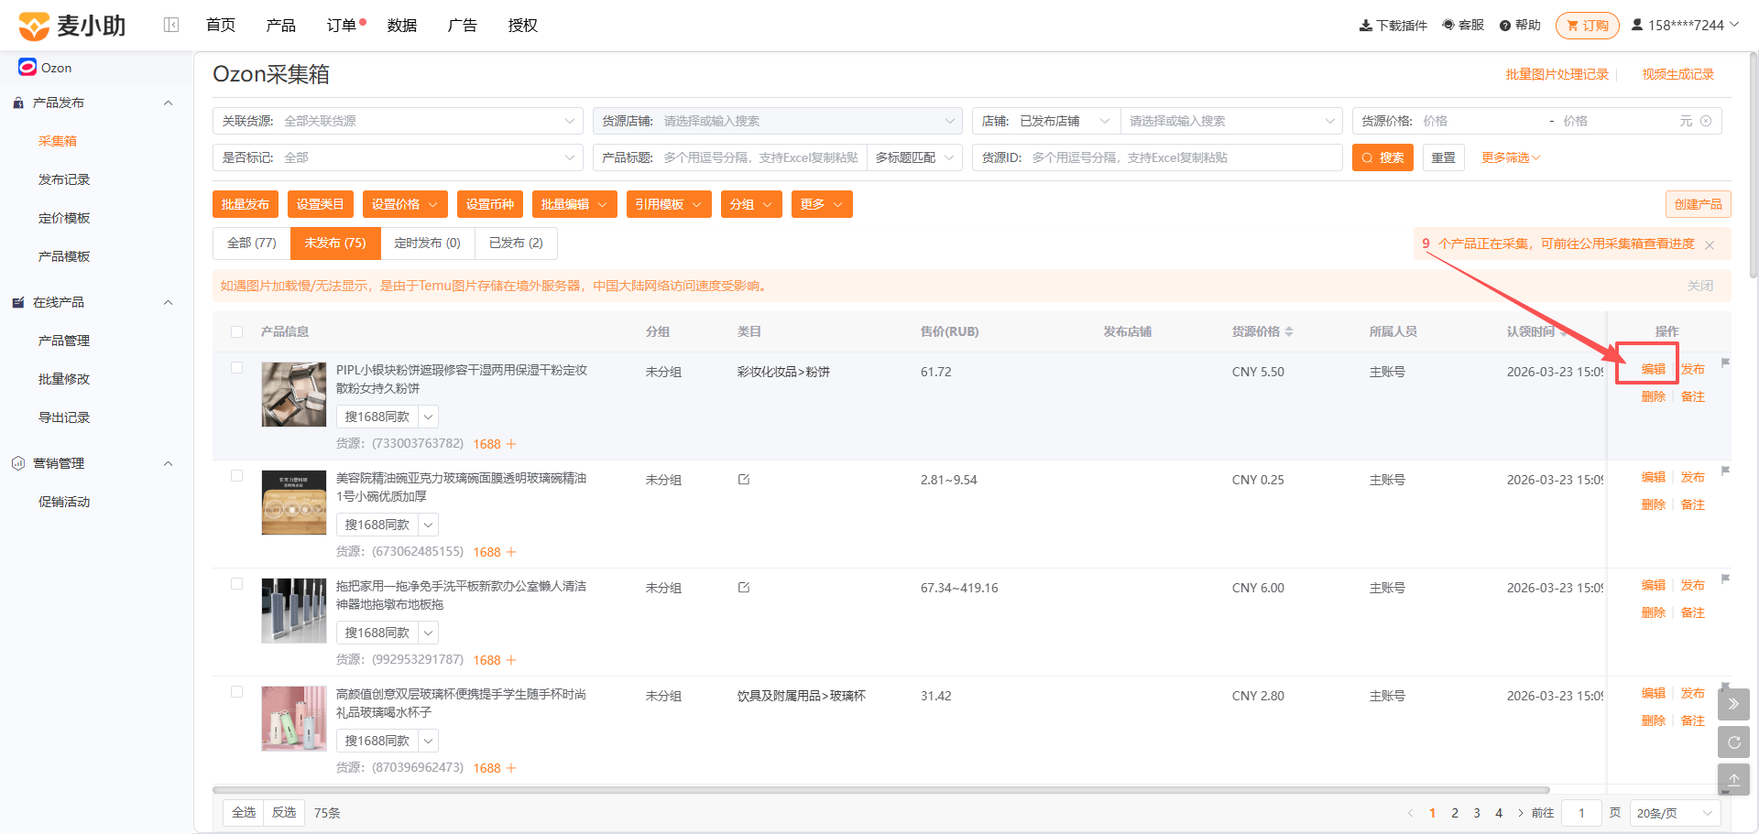Collapse sidebar with the panel toggle icon
The image size is (1759, 834).
click(x=171, y=25)
